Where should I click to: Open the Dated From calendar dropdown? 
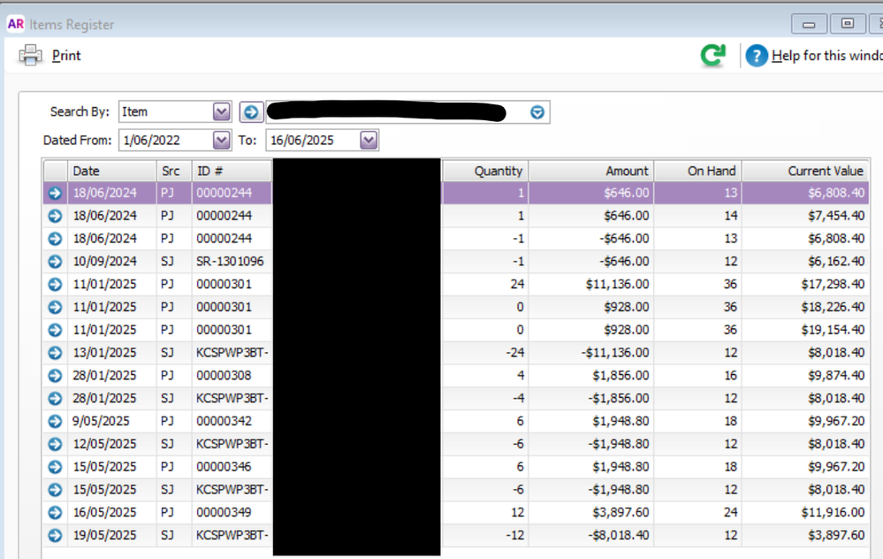pos(221,140)
